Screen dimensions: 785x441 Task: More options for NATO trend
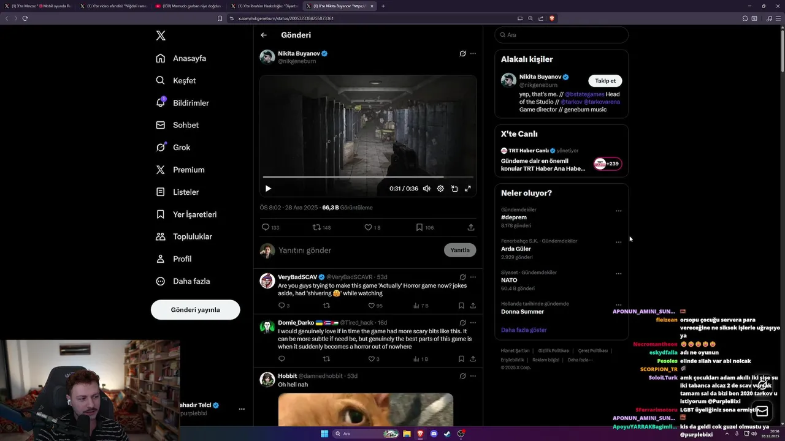coord(618,274)
